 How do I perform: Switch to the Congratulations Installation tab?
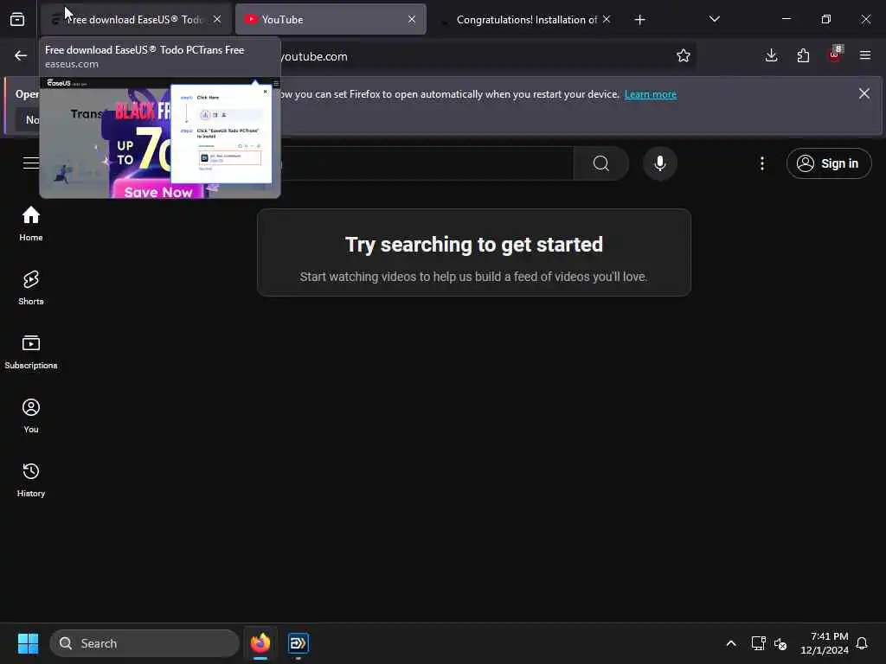(x=526, y=20)
